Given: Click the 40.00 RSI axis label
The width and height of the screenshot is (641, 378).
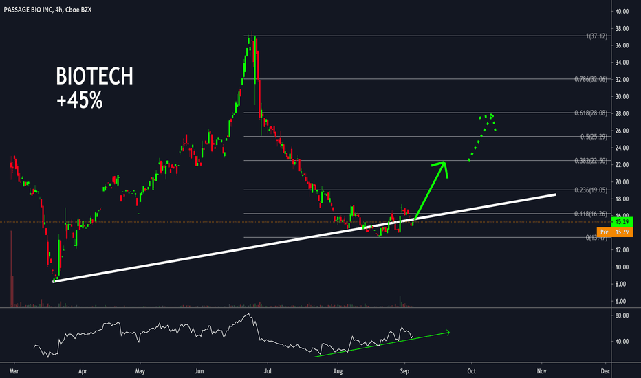Looking at the screenshot, I should click(622, 341).
